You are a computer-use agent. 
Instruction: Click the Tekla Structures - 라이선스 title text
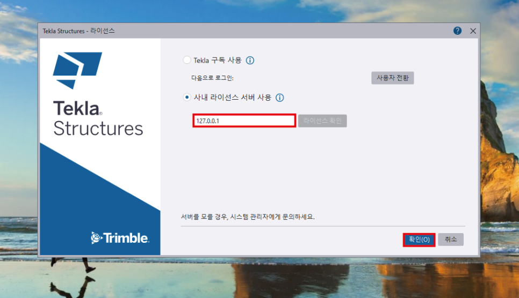tap(78, 31)
